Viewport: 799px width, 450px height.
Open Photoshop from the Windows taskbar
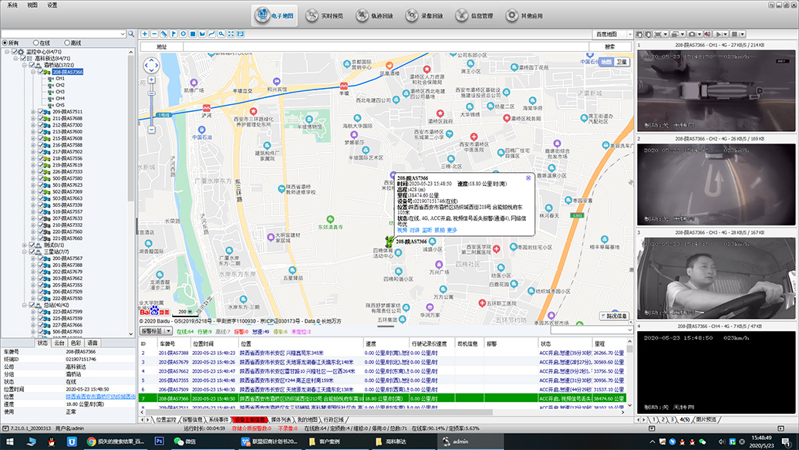160,441
